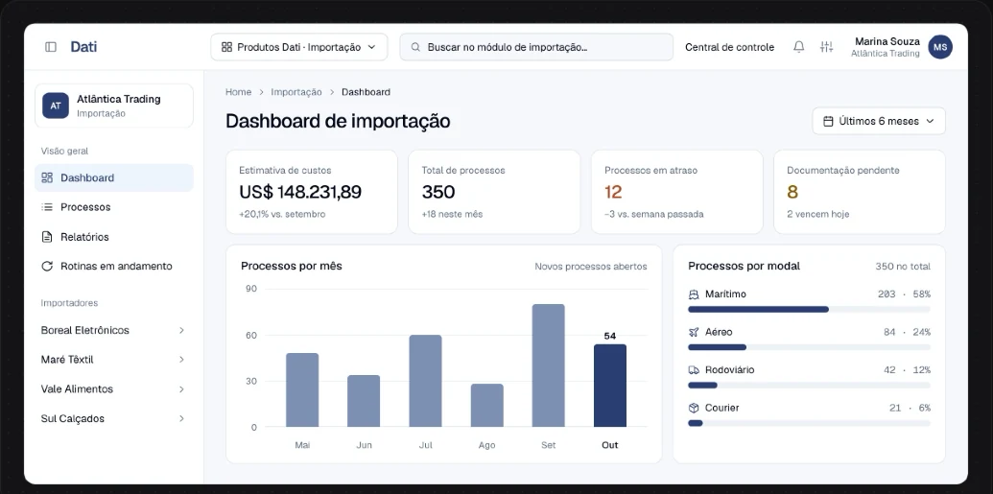Open the notifications bell
Viewport: 993px width, 494px height.
point(799,47)
